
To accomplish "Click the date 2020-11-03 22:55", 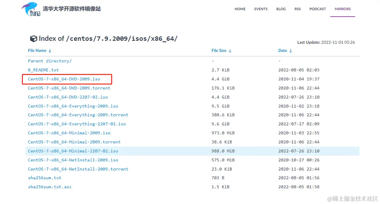I will tap(299, 133).
